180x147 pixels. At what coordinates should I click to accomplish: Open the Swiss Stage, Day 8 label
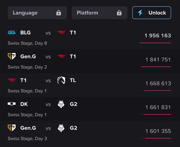click(x=27, y=43)
